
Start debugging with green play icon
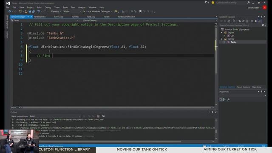click(84, 11)
